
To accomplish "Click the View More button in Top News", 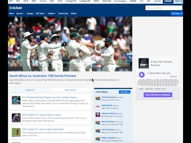I will click(125, 92).
